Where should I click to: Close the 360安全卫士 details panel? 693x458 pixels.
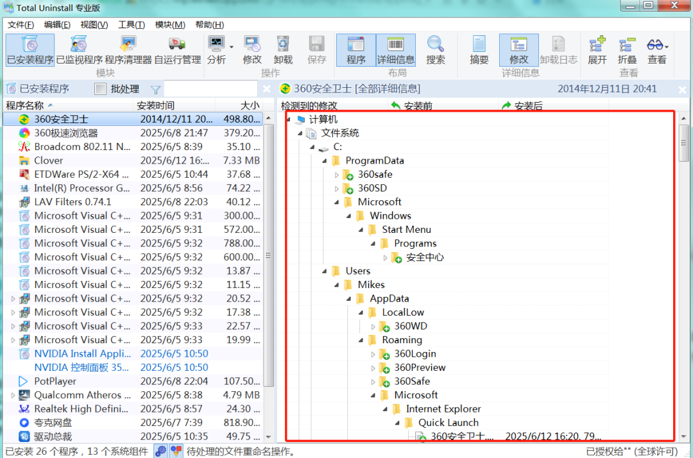[682, 90]
